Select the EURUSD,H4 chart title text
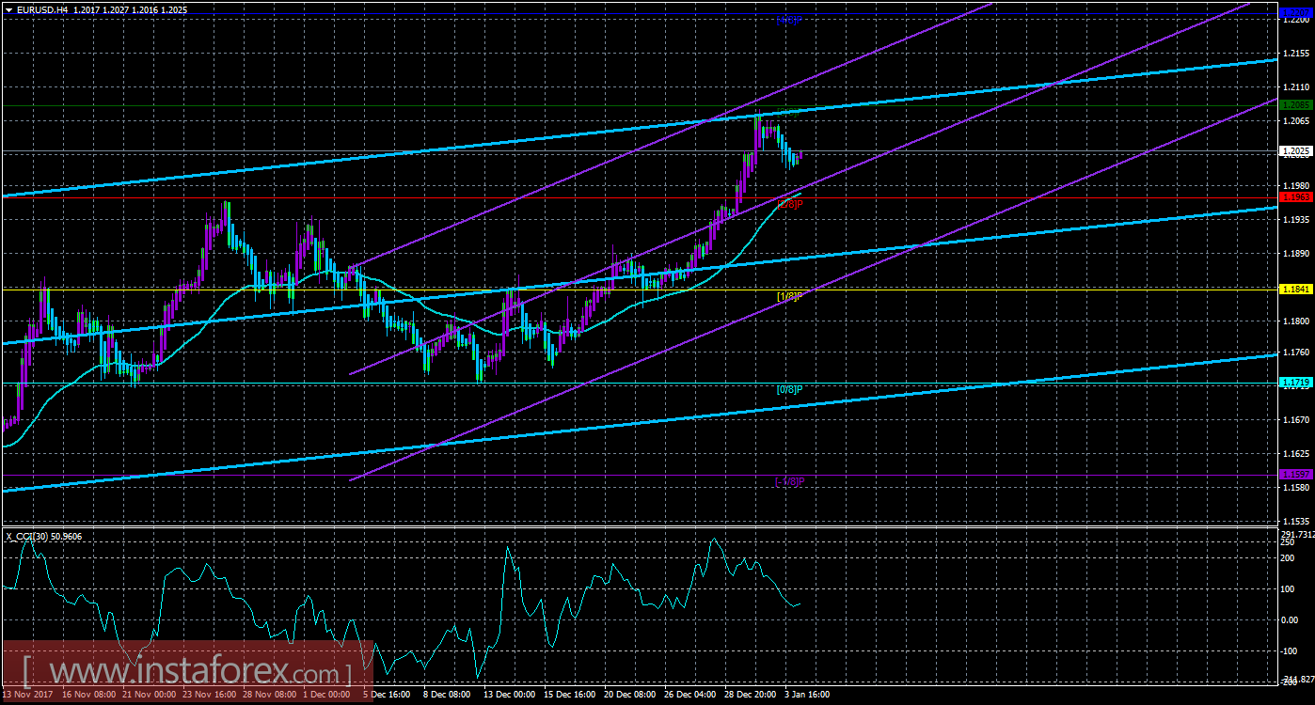The image size is (1315, 705). 42,8
